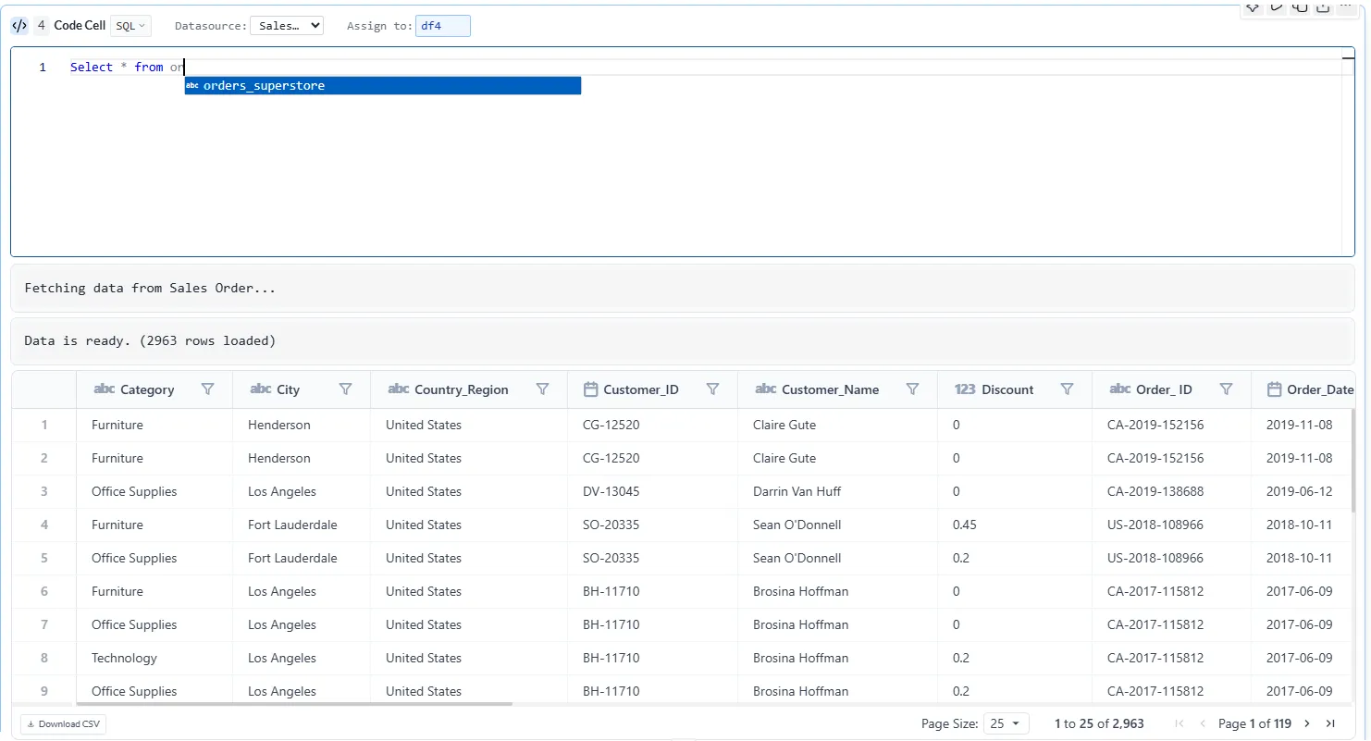Click the horizontal table scrollbar
Screen dimensions: 1371x741
tap(294, 704)
